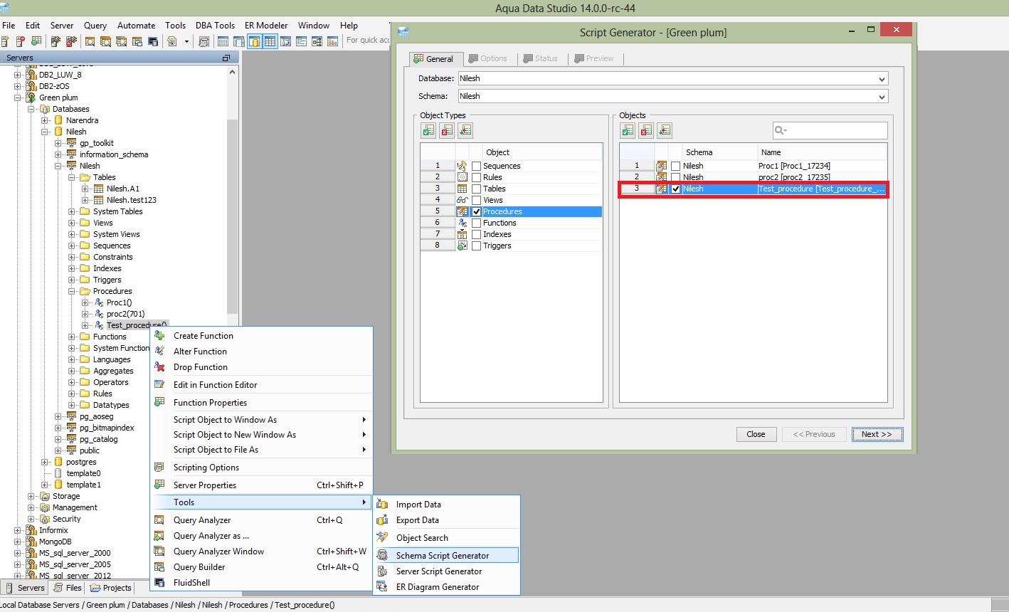The height and width of the screenshot is (612, 1009).
Task: Switch to the Files tab
Action: coord(68,588)
